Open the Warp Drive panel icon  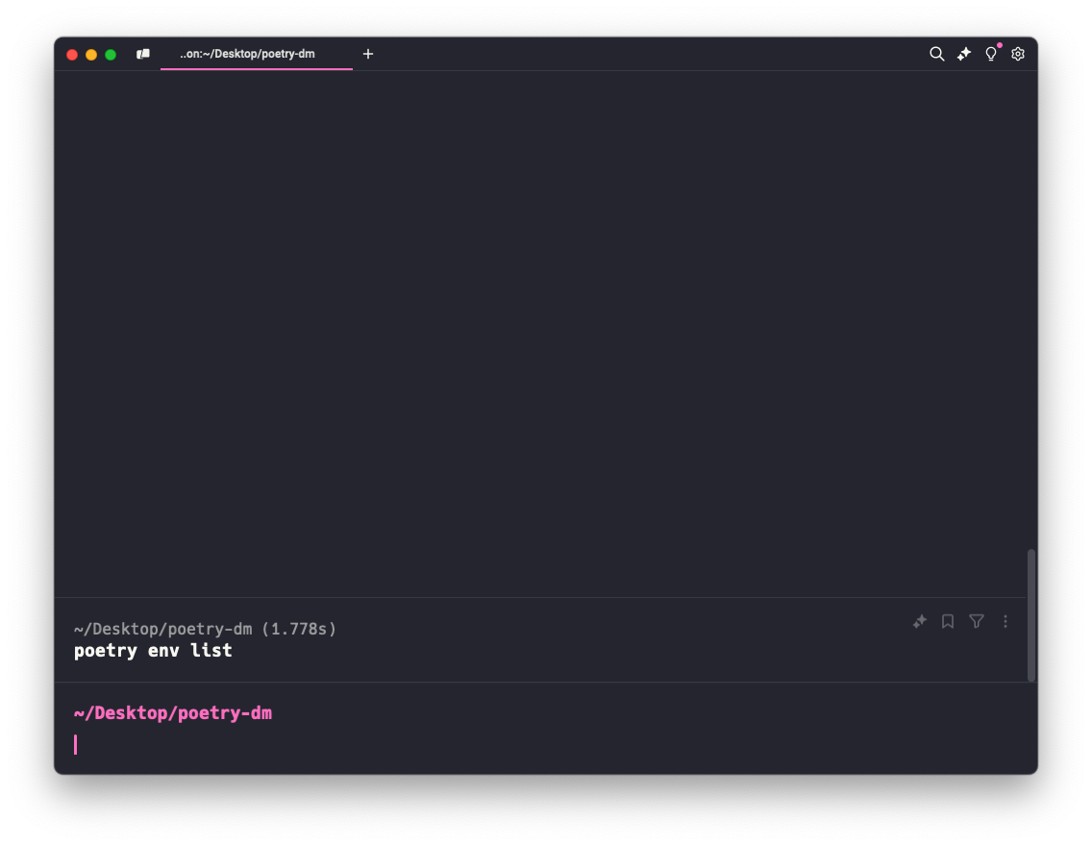[143, 54]
